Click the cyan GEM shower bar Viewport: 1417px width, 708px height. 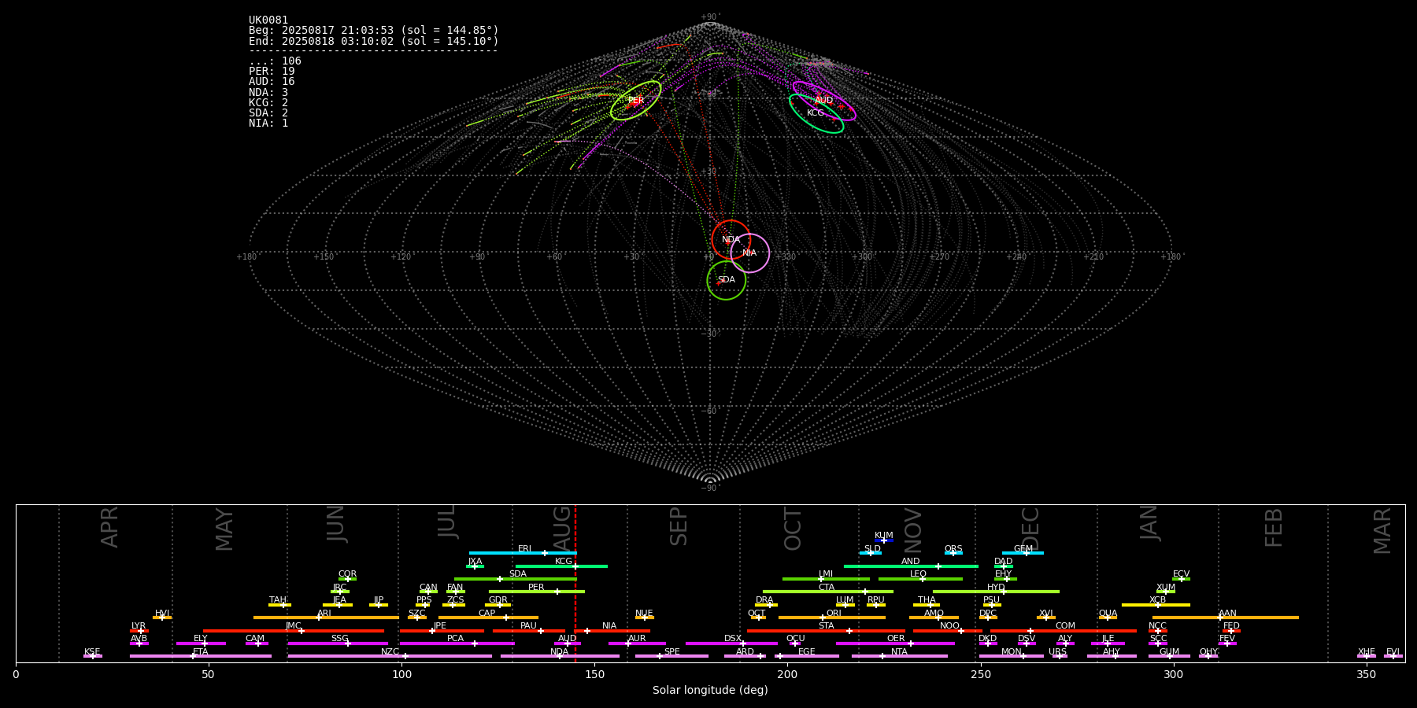(x=1023, y=553)
